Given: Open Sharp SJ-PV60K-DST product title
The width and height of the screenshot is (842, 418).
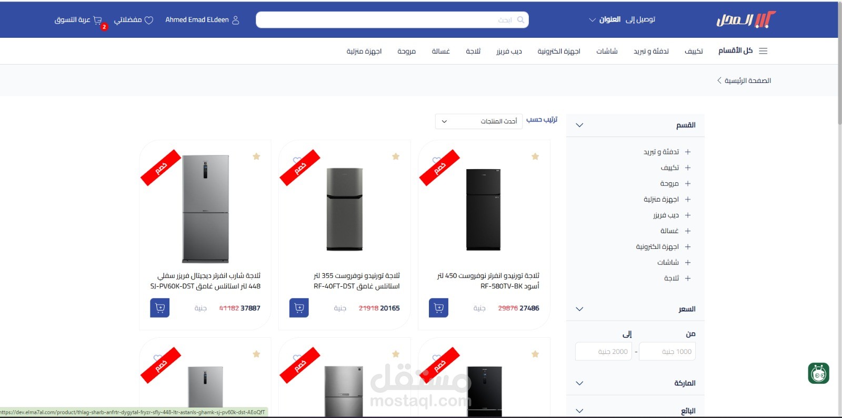Looking at the screenshot, I should tap(205, 281).
